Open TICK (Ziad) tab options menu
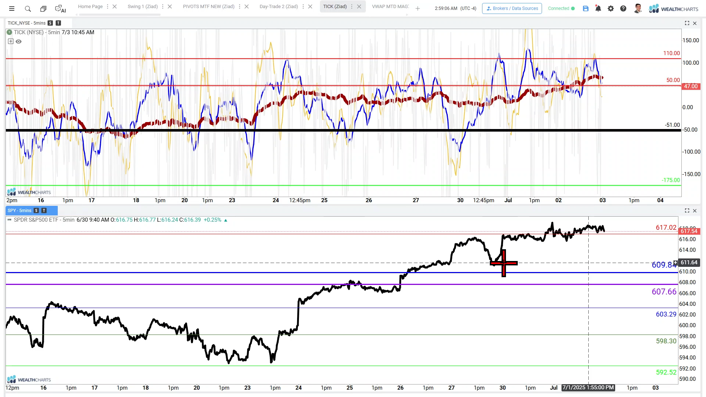This screenshot has height=397, width=706. click(x=352, y=7)
